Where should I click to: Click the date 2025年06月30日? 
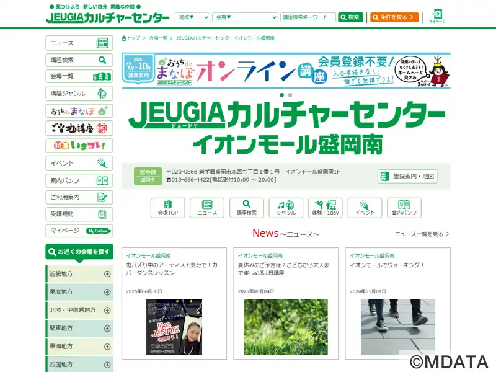pos(144,291)
